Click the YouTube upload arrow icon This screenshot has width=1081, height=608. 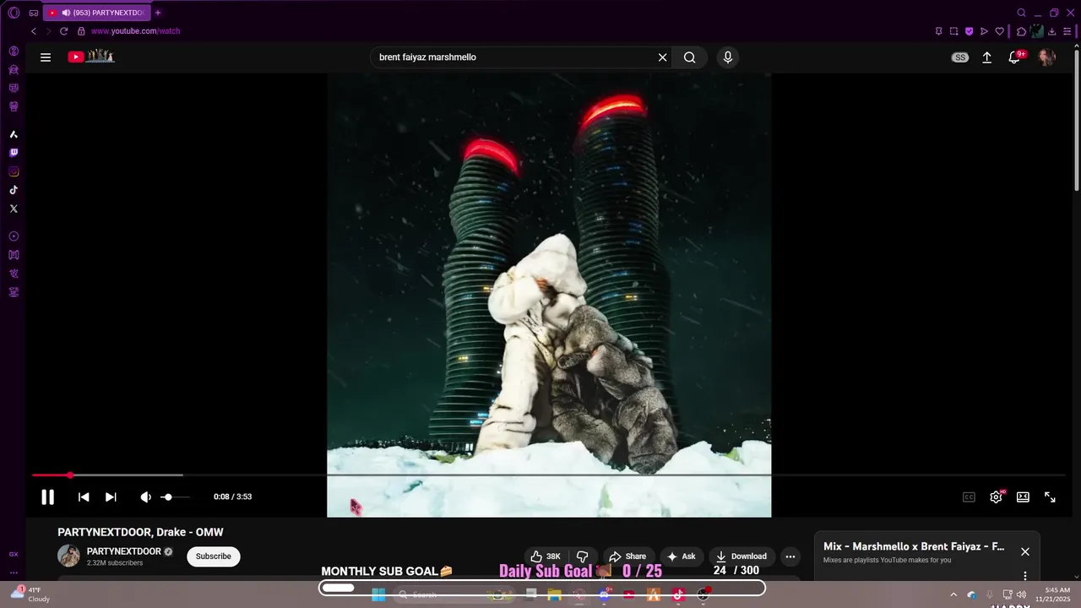(x=986, y=57)
